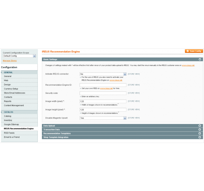Open www.ireus.net link under Activate connector
Screen dimensions: 204x191
point(116,80)
